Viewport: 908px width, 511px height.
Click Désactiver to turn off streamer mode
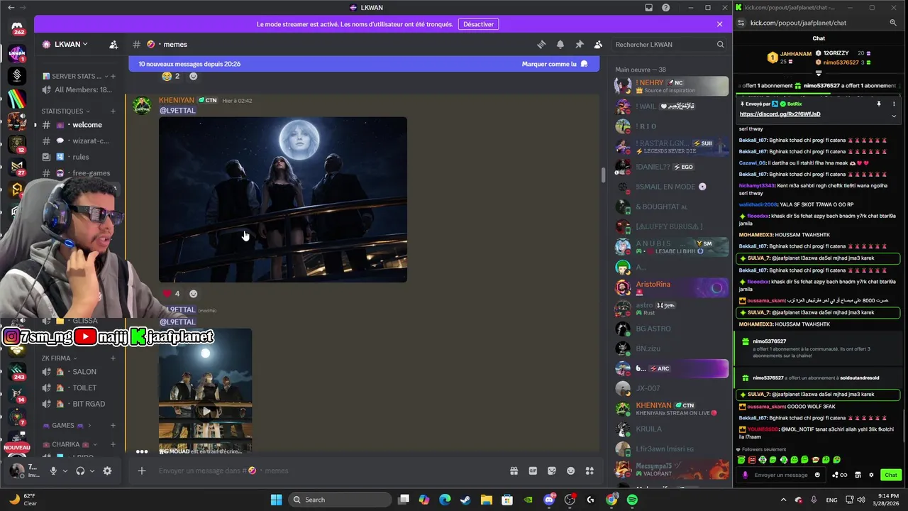pyautogui.click(x=478, y=24)
